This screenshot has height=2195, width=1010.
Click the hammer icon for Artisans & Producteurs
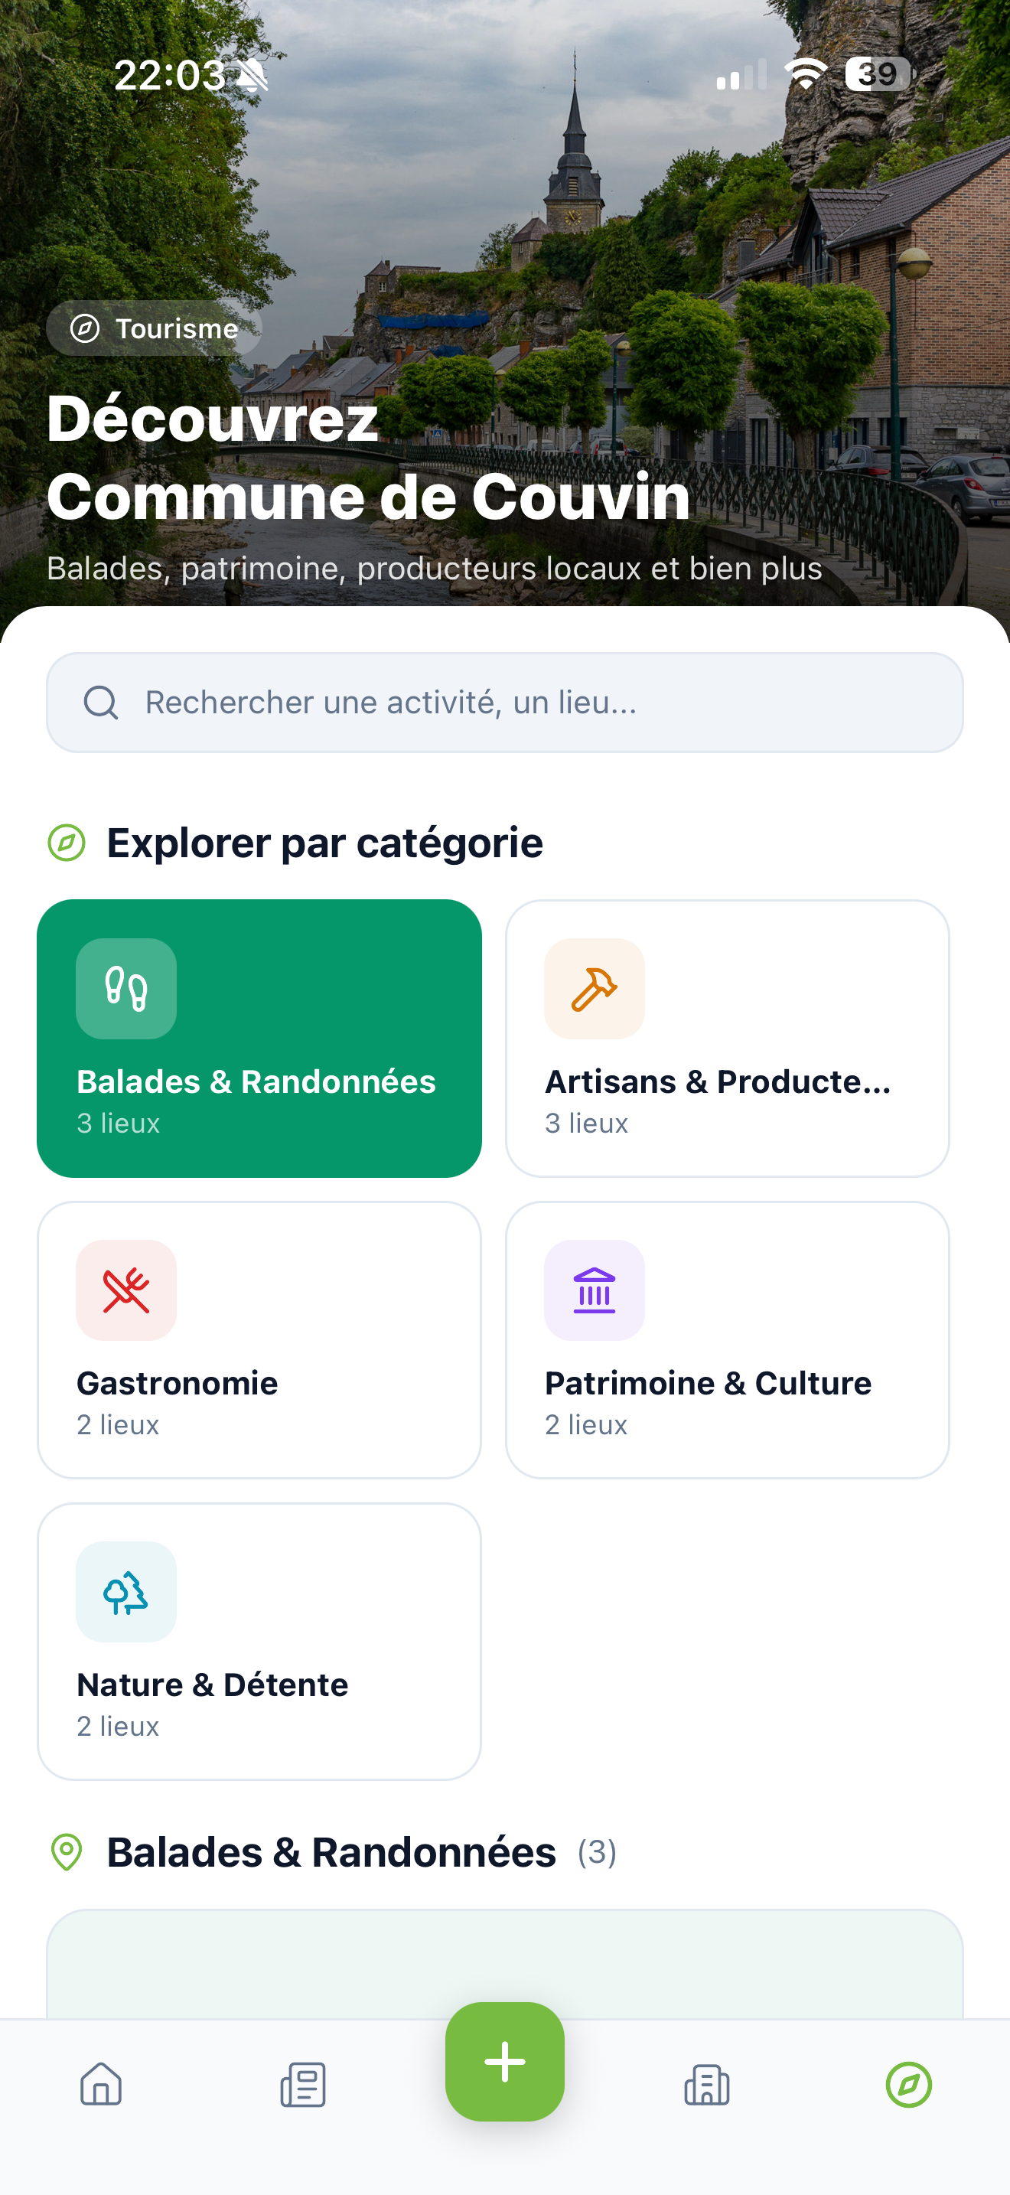pyautogui.click(x=595, y=988)
